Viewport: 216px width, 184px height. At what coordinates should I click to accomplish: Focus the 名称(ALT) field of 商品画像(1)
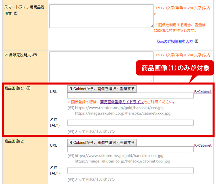[130, 122]
